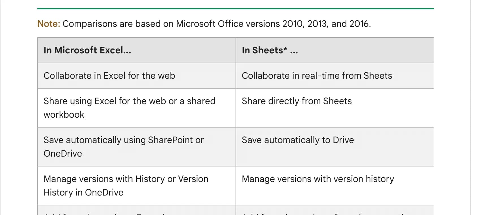Select 'Save automatically to Drive' cell

tap(335, 147)
